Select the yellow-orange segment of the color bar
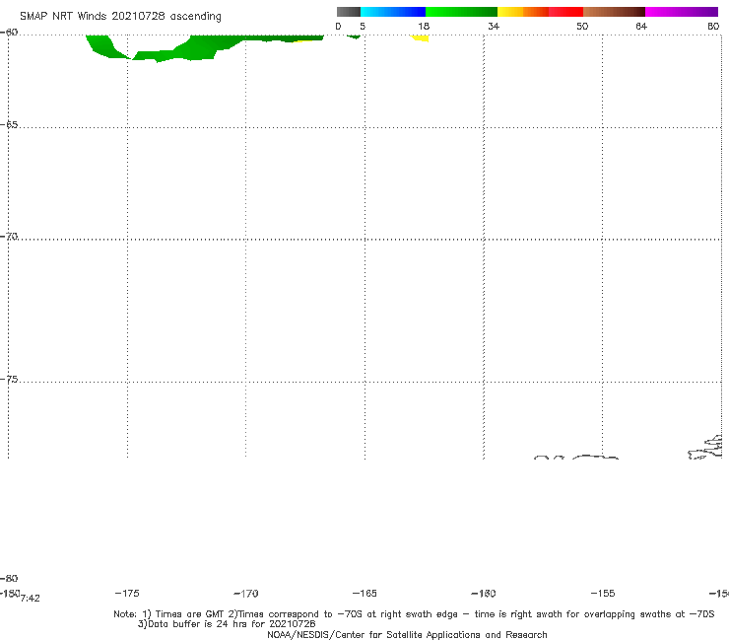Image resolution: width=729 pixels, height=641 pixels. click(523, 12)
